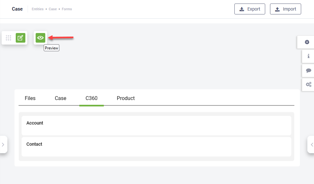The height and width of the screenshot is (184, 314).
Task: Open the multi-gear advanced settings panel
Action: click(308, 85)
